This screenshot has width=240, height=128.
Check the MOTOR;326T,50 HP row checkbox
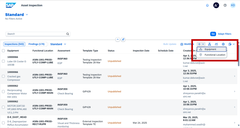point(3,107)
